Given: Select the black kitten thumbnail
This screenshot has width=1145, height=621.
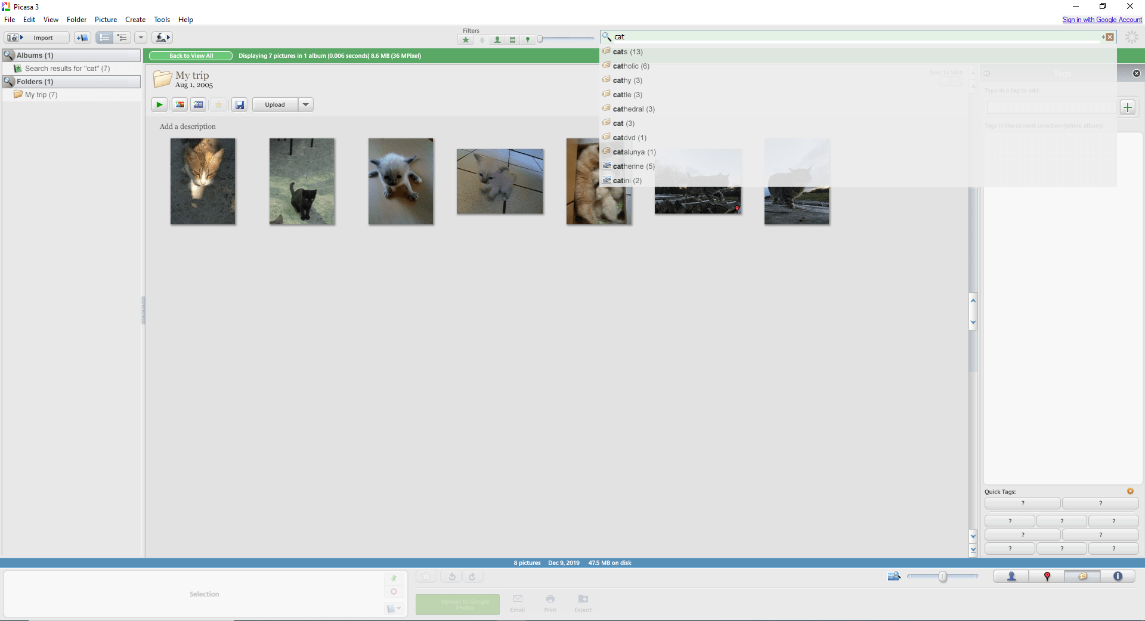Looking at the screenshot, I should [302, 181].
